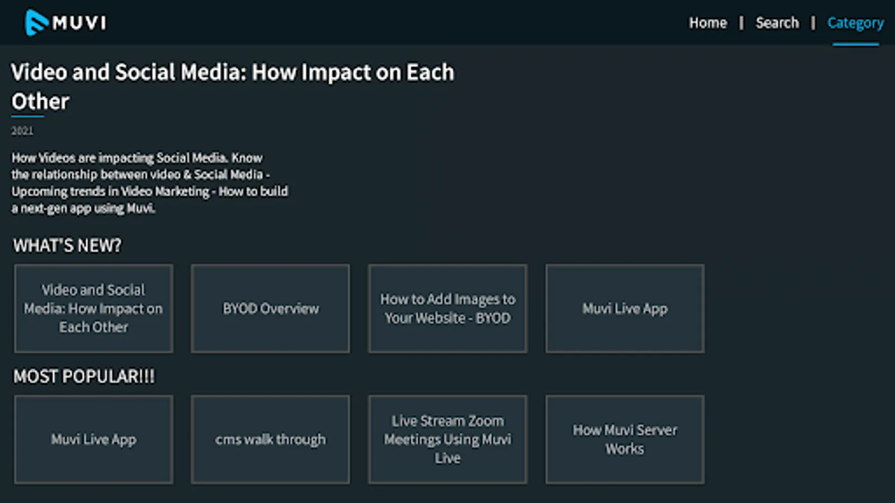The width and height of the screenshot is (895, 503).
Task: Open Muvi Live App card under What's New
Action: (625, 309)
